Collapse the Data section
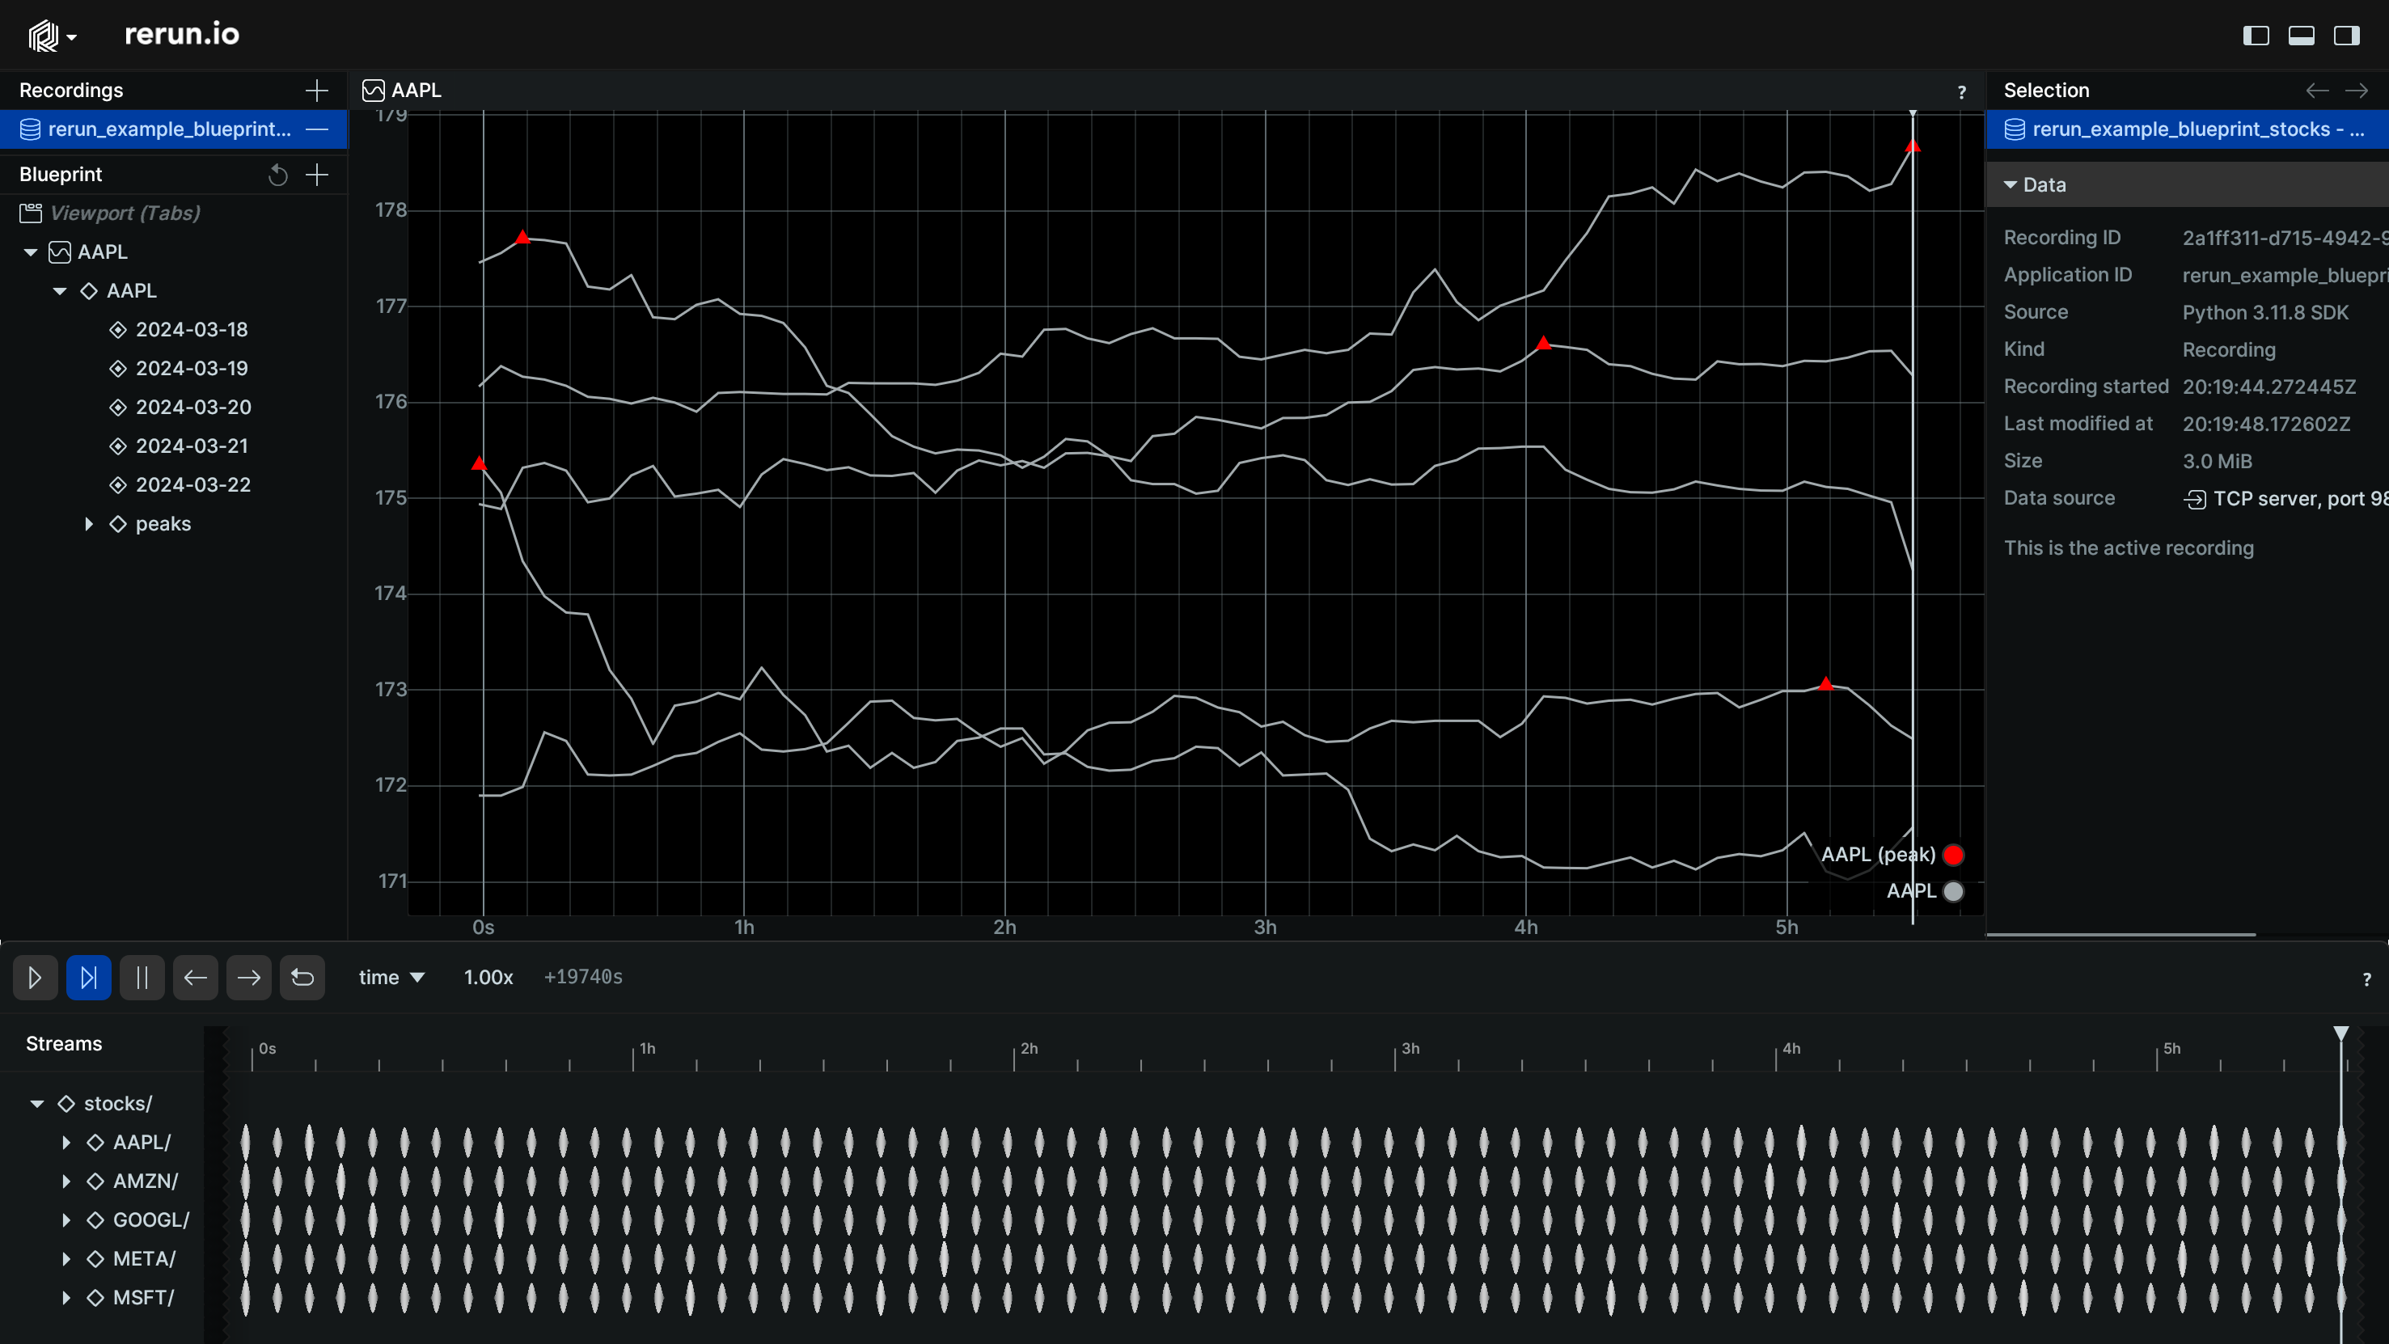The width and height of the screenshot is (2389, 1344). tap(2010, 185)
